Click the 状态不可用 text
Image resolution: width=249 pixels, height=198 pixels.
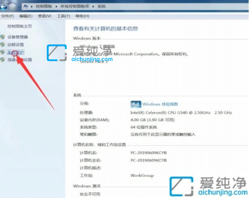tap(90, 194)
